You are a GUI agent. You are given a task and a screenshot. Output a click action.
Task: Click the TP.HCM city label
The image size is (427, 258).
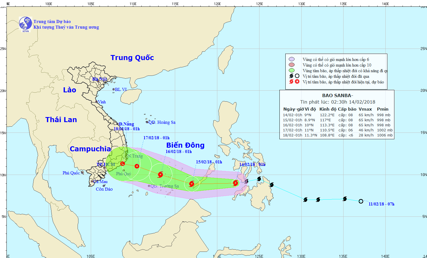point(106,165)
